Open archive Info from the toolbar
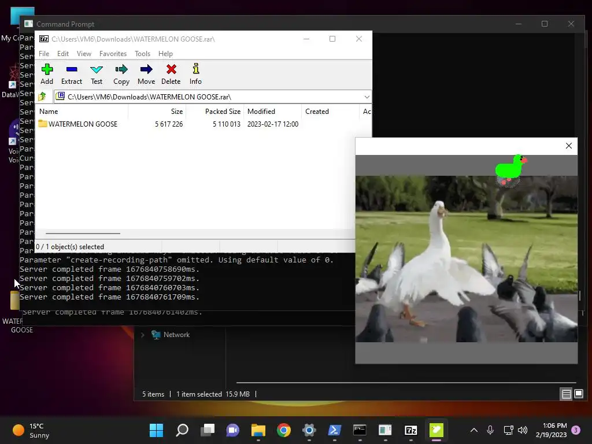The image size is (592, 444). coord(195,74)
